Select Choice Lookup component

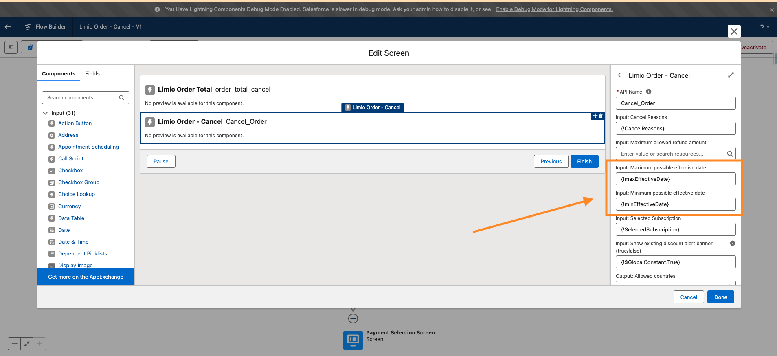[77, 194]
